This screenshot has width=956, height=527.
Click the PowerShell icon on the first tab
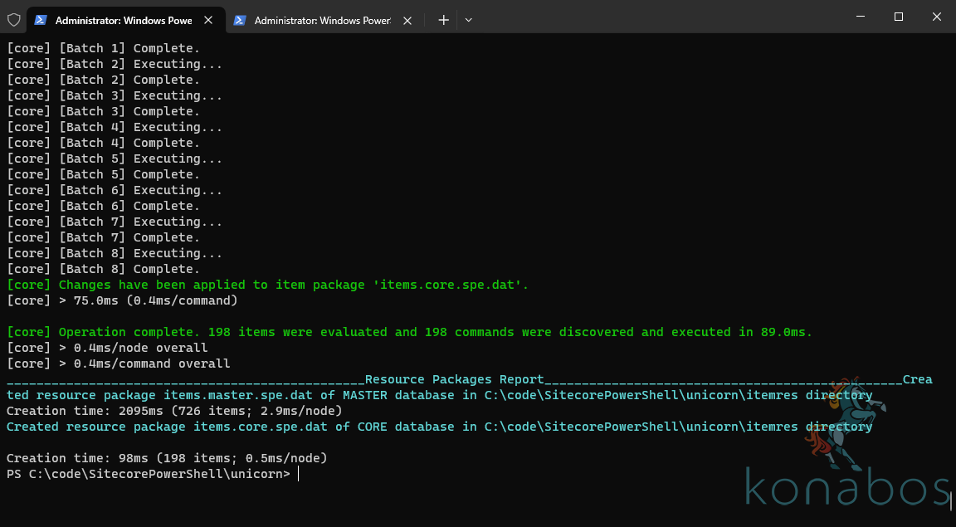click(x=40, y=19)
